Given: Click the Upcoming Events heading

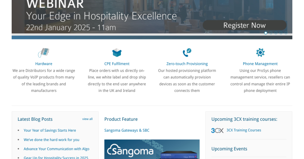Looking at the screenshot, I should click(229, 149).
